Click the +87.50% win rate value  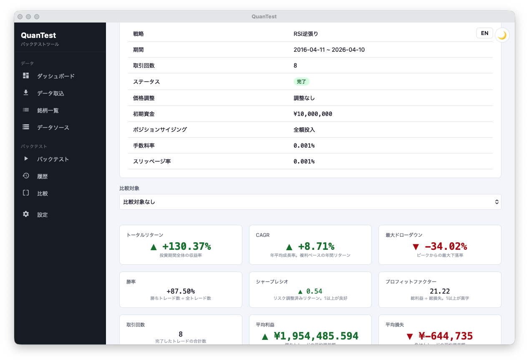pyautogui.click(x=181, y=291)
